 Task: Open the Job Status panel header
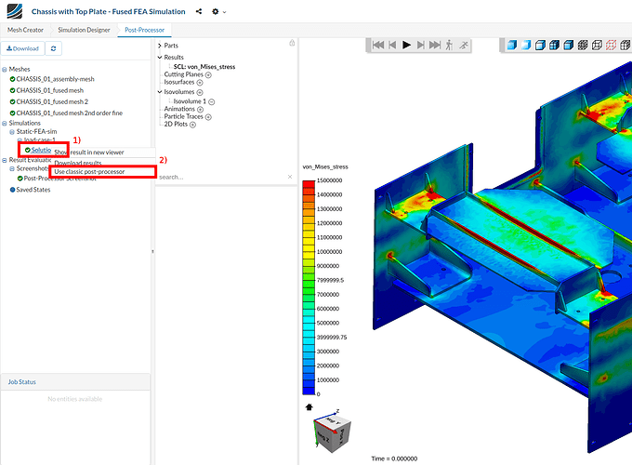(x=75, y=381)
